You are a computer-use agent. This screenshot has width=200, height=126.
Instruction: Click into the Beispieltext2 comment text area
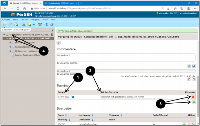126,57
